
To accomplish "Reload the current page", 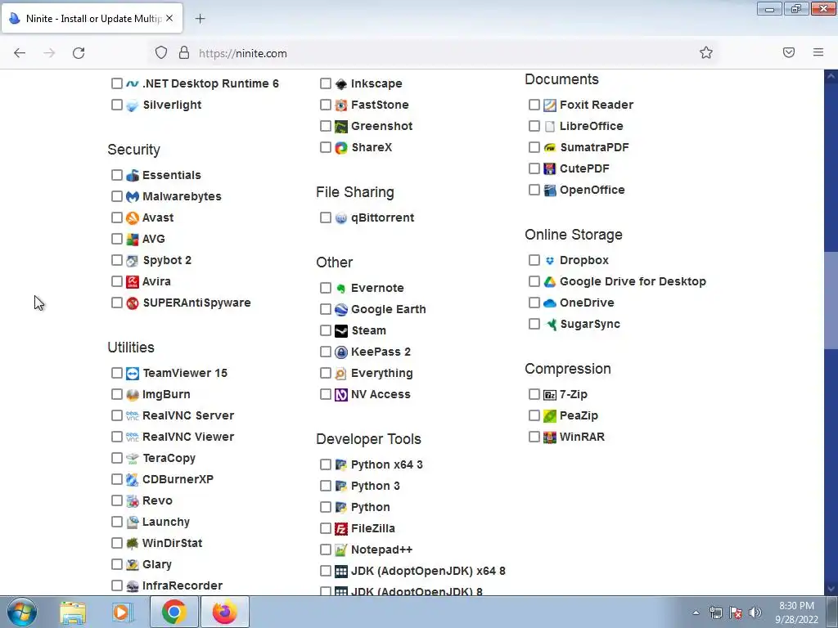I will coord(79,53).
